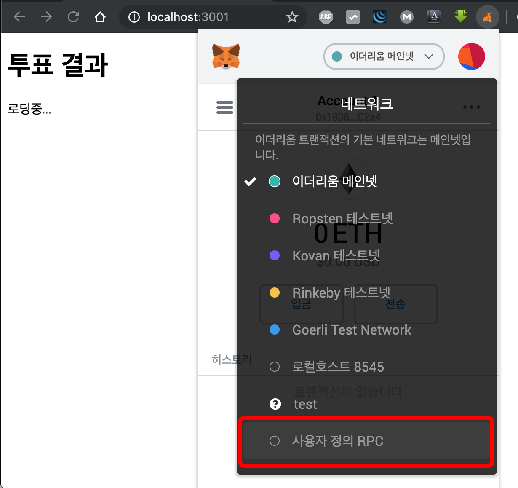
Task: Expand the 이더리움 메인넷 network dropdown
Action: [384, 56]
